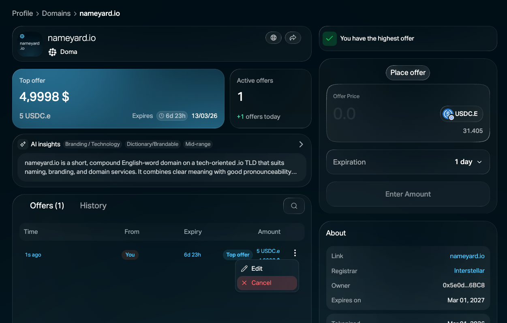Click the Offer Price input field

381,114
